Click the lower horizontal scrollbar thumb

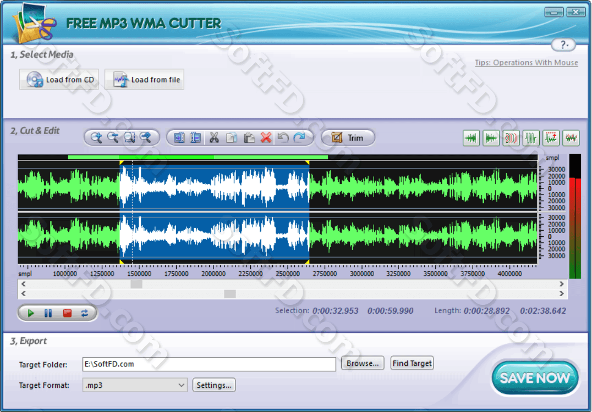click(x=230, y=294)
